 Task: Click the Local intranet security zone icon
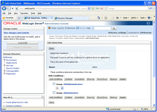click(x=107, y=109)
